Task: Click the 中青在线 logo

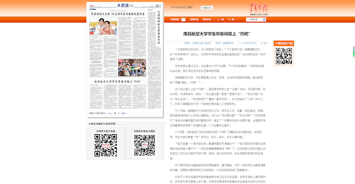Action: pos(258,8)
